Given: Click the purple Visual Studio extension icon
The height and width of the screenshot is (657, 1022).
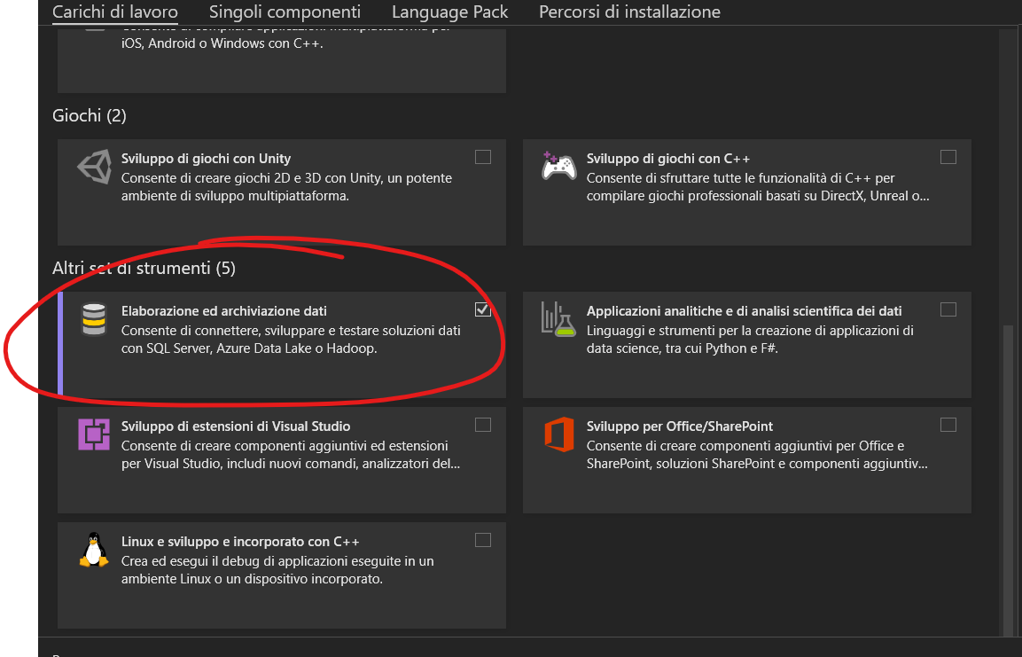Looking at the screenshot, I should pyautogui.click(x=93, y=434).
